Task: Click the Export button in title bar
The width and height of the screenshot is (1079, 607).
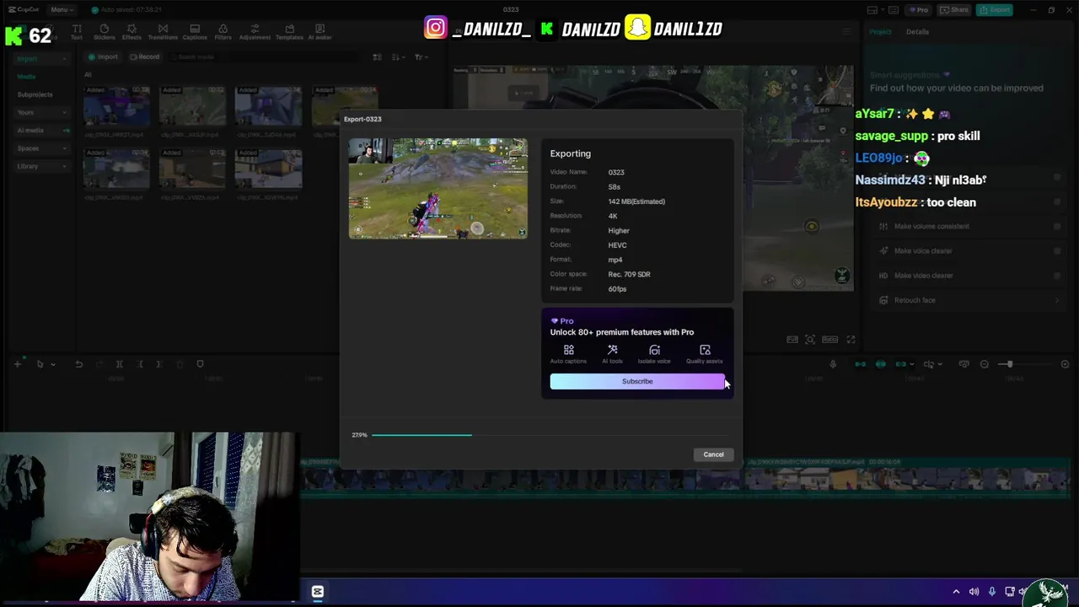Action: coord(995,10)
